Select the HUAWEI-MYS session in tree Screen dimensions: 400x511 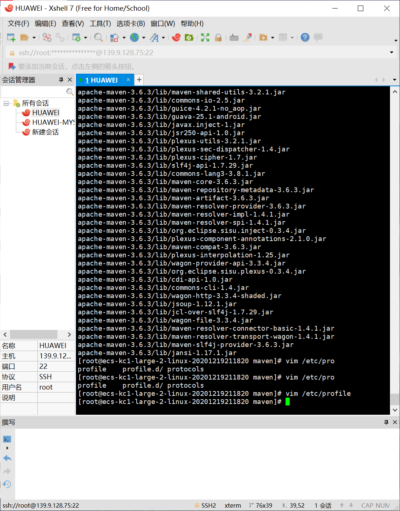click(53, 122)
